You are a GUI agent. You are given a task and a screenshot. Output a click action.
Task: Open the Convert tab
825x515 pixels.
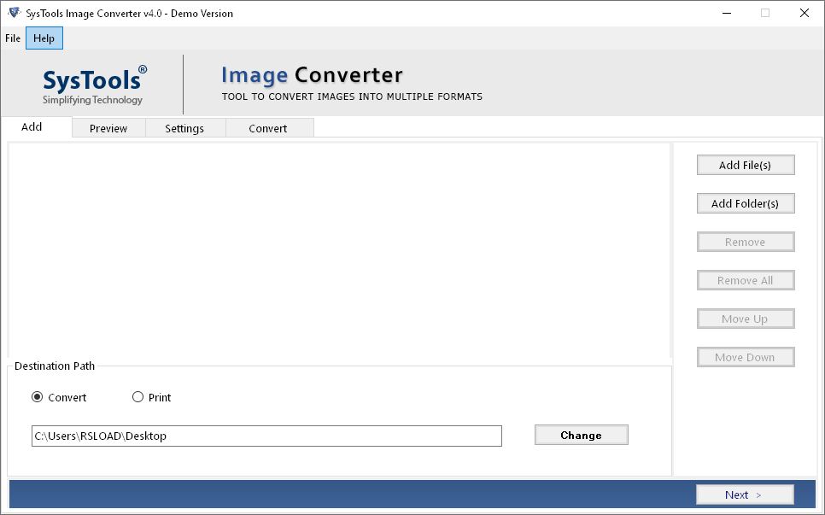tap(268, 127)
